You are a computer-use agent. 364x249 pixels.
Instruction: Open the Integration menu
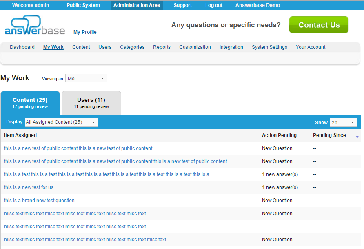(x=231, y=47)
